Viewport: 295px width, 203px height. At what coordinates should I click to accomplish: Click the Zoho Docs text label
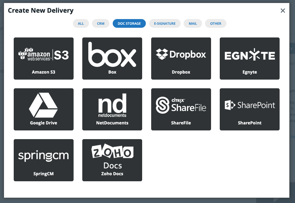click(x=112, y=174)
